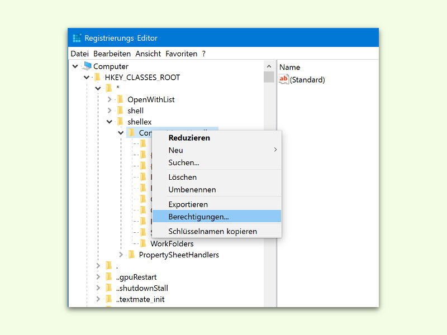The image size is (447, 335).
Task: Click the shell folder icon
Action: coord(120,111)
